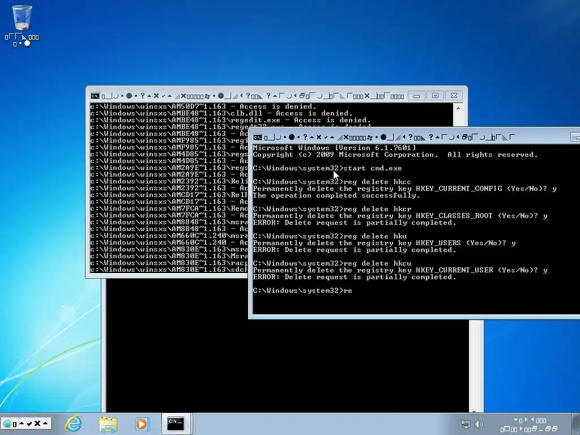
Task: Click the 'Copyright (c) 2009 Microsoft Corporation' line
Action: pyautogui.click(x=395, y=155)
